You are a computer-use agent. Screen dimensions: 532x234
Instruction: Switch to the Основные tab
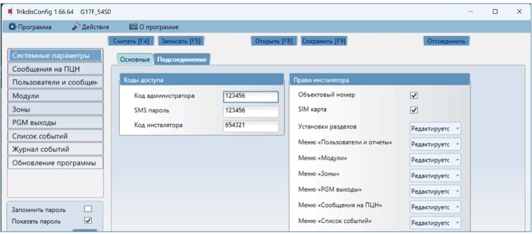[x=135, y=59]
